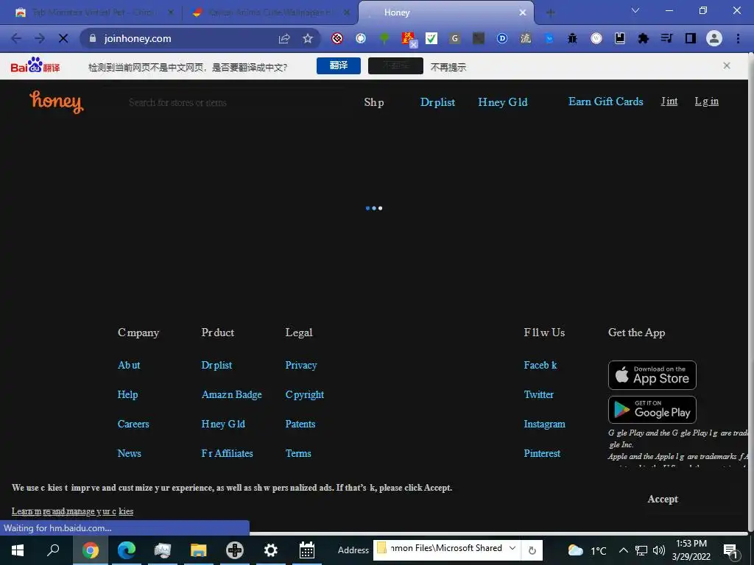Viewport: 754px width, 565px height.
Task: Open the notification center icon
Action: (x=730, y=551)
